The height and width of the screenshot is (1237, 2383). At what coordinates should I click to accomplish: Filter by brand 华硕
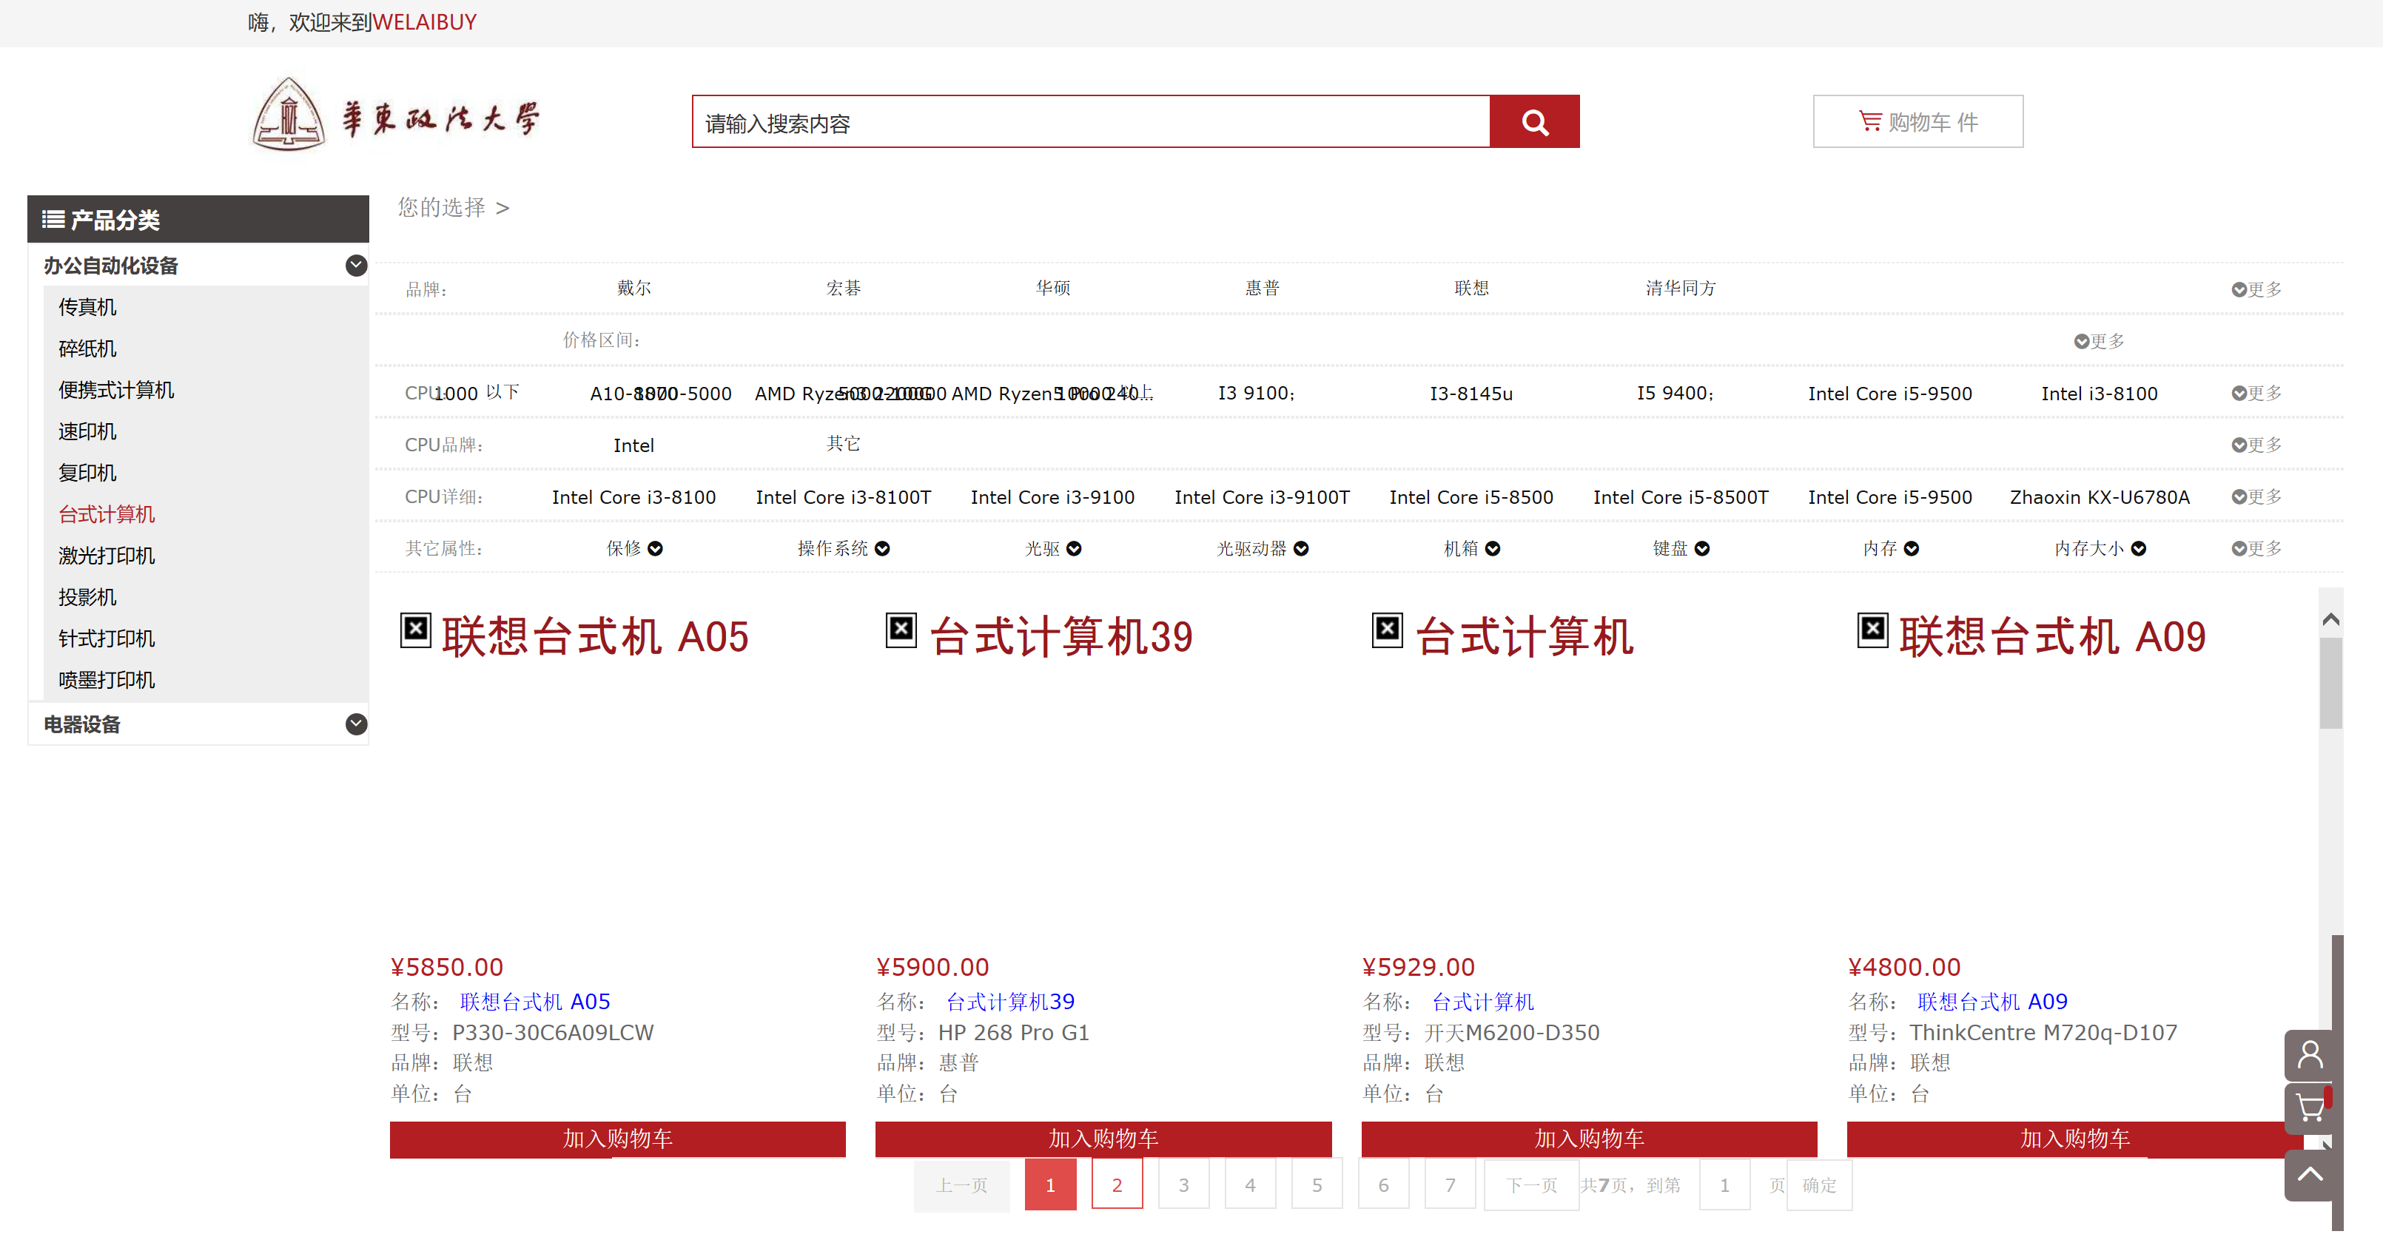[1052, 289]
